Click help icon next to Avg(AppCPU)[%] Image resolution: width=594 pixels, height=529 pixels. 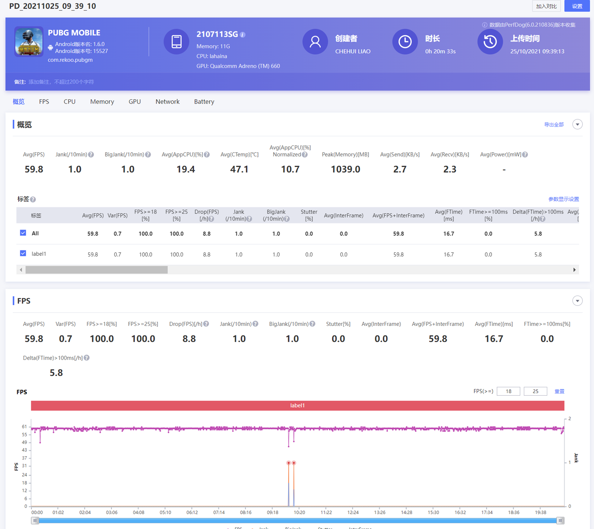207,154
